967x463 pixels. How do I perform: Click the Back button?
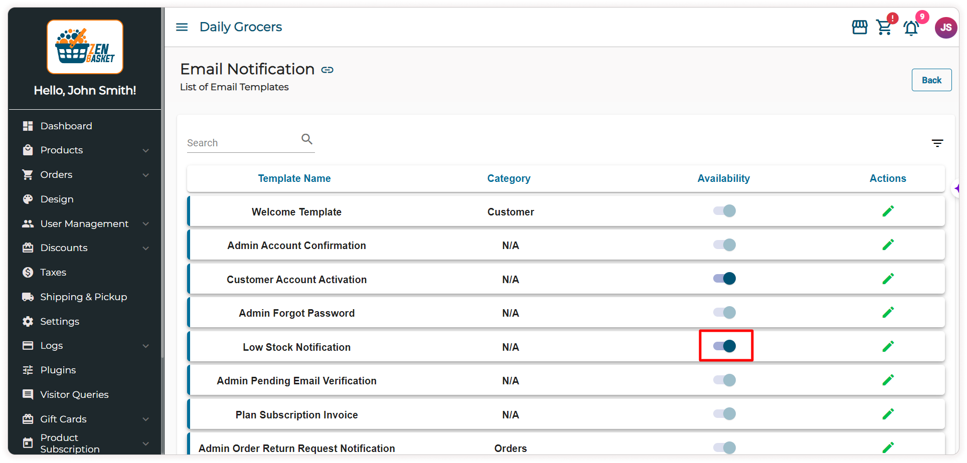[x=931, y=80]
